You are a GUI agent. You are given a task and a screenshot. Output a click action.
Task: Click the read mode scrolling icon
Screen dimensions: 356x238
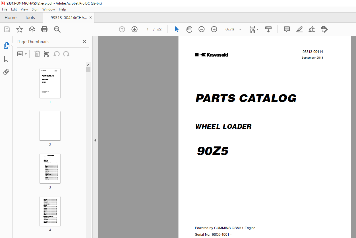coord(268,29)
